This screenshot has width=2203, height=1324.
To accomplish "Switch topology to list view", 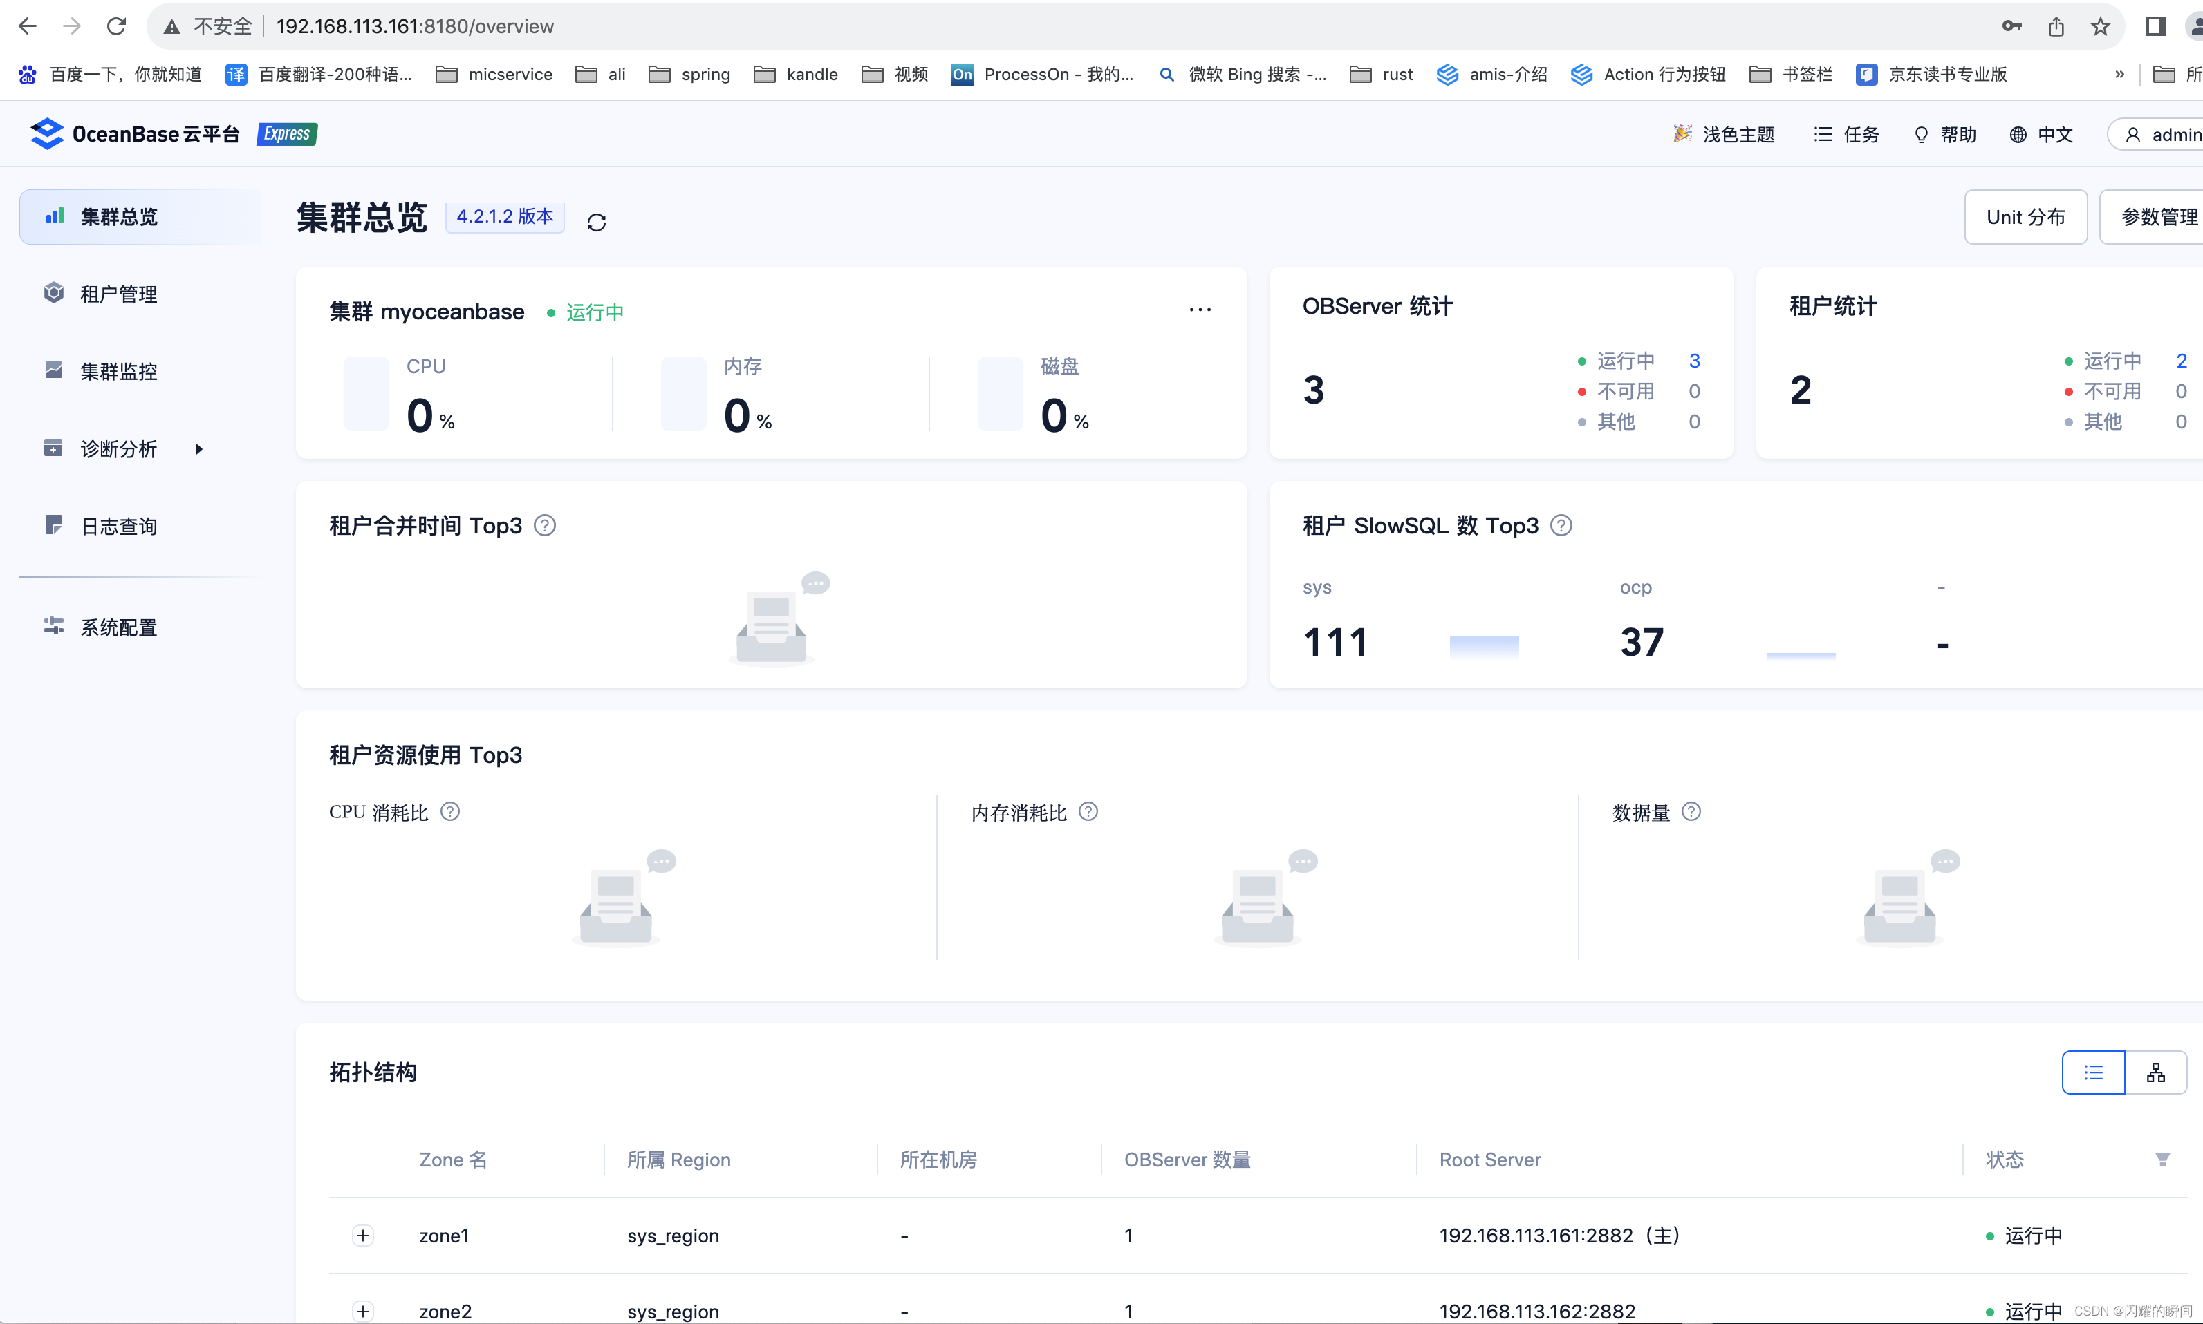I will click(x=2093, y=1072).
